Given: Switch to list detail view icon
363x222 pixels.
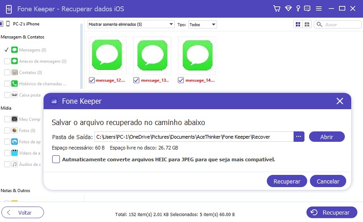Looking at the screenshot, I should 307,24.
